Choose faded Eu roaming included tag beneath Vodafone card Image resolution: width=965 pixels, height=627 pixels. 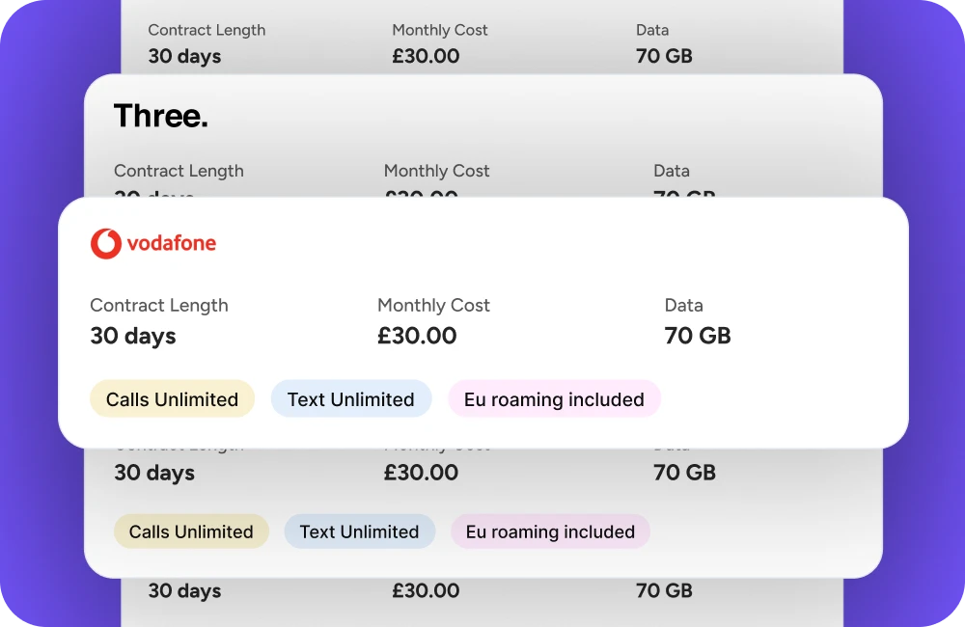(x=550, y=532)
